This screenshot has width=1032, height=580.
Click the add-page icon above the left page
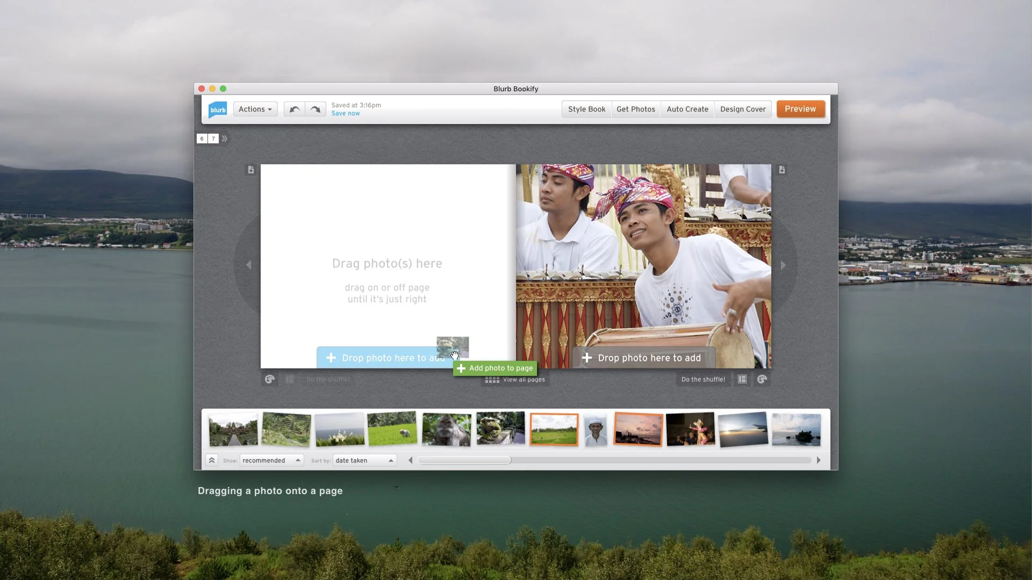pos(250,169)
